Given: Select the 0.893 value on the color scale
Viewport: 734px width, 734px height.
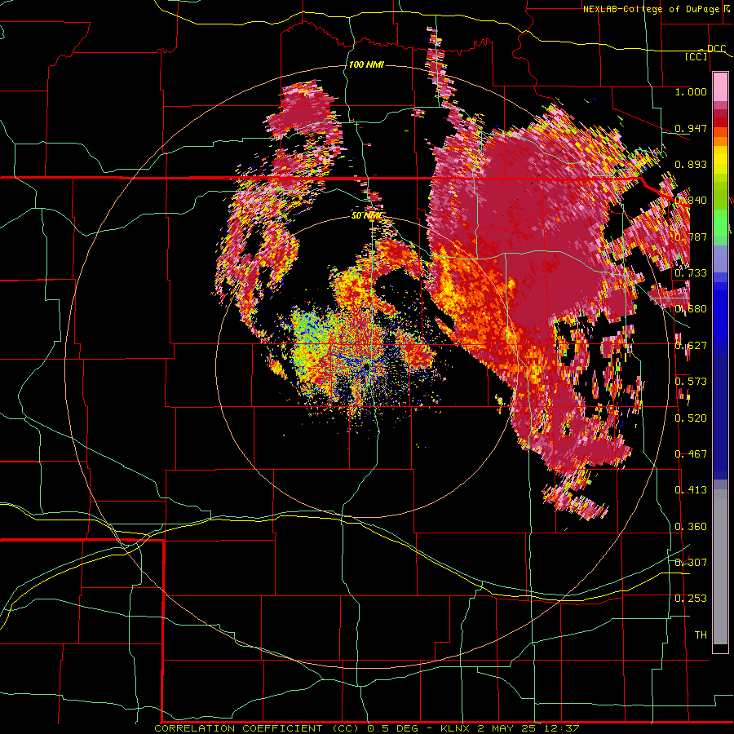Looking at the screenshot, I should coord(691,164).
